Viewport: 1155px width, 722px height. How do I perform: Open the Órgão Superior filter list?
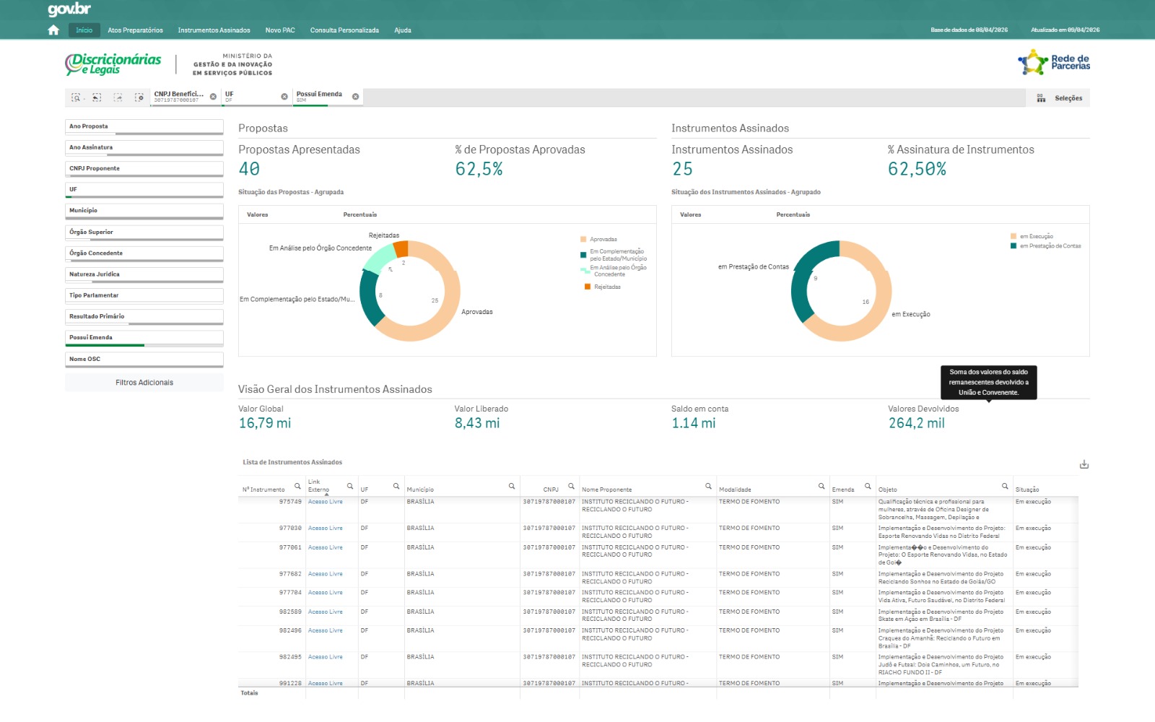point(144,232)
